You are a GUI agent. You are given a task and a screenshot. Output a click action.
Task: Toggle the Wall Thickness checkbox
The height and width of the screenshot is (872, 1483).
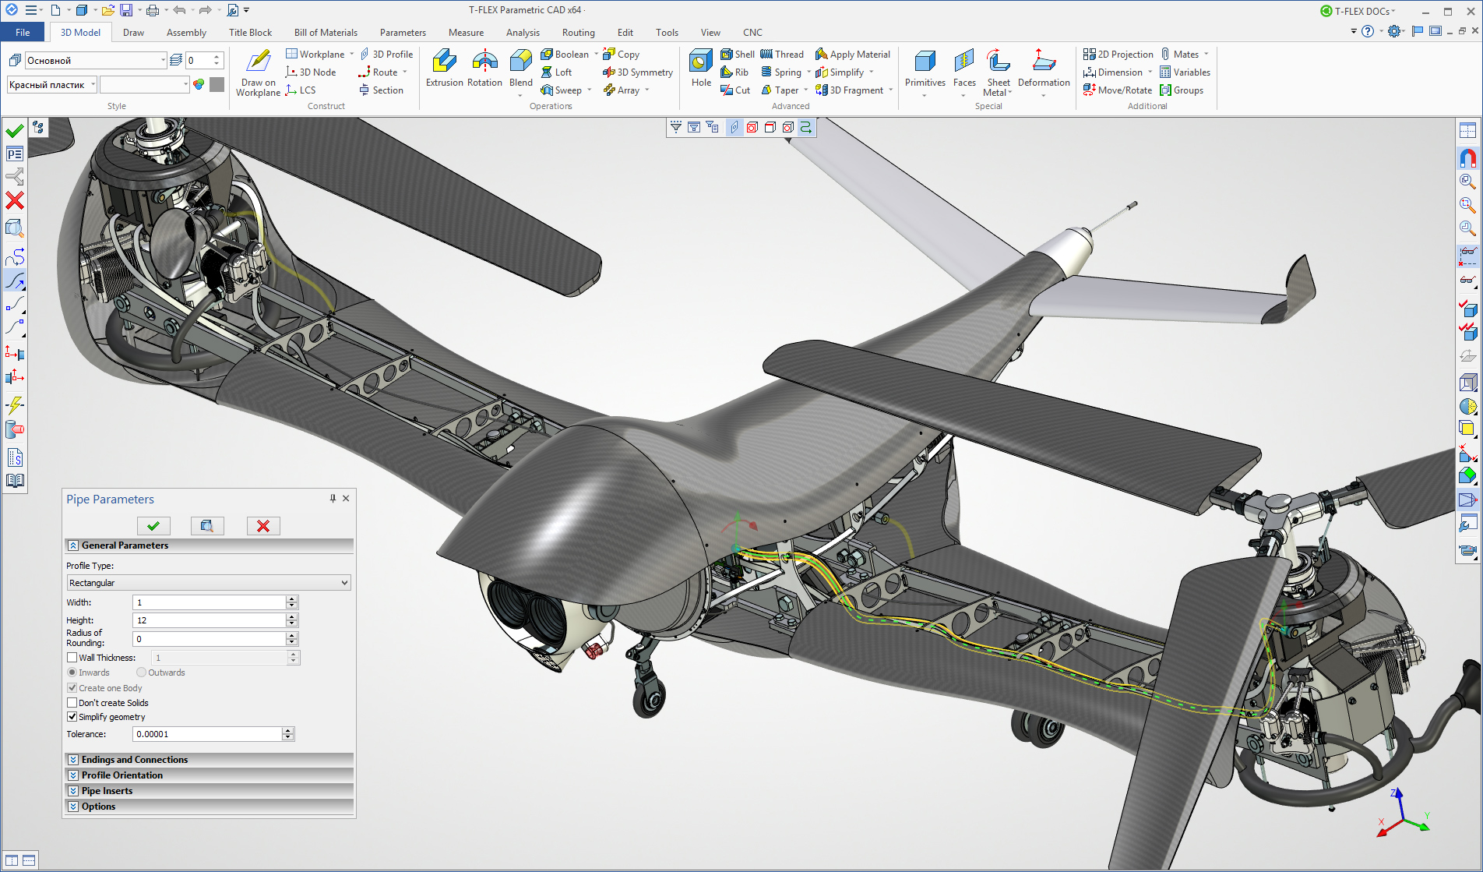(x=72, y=658)
